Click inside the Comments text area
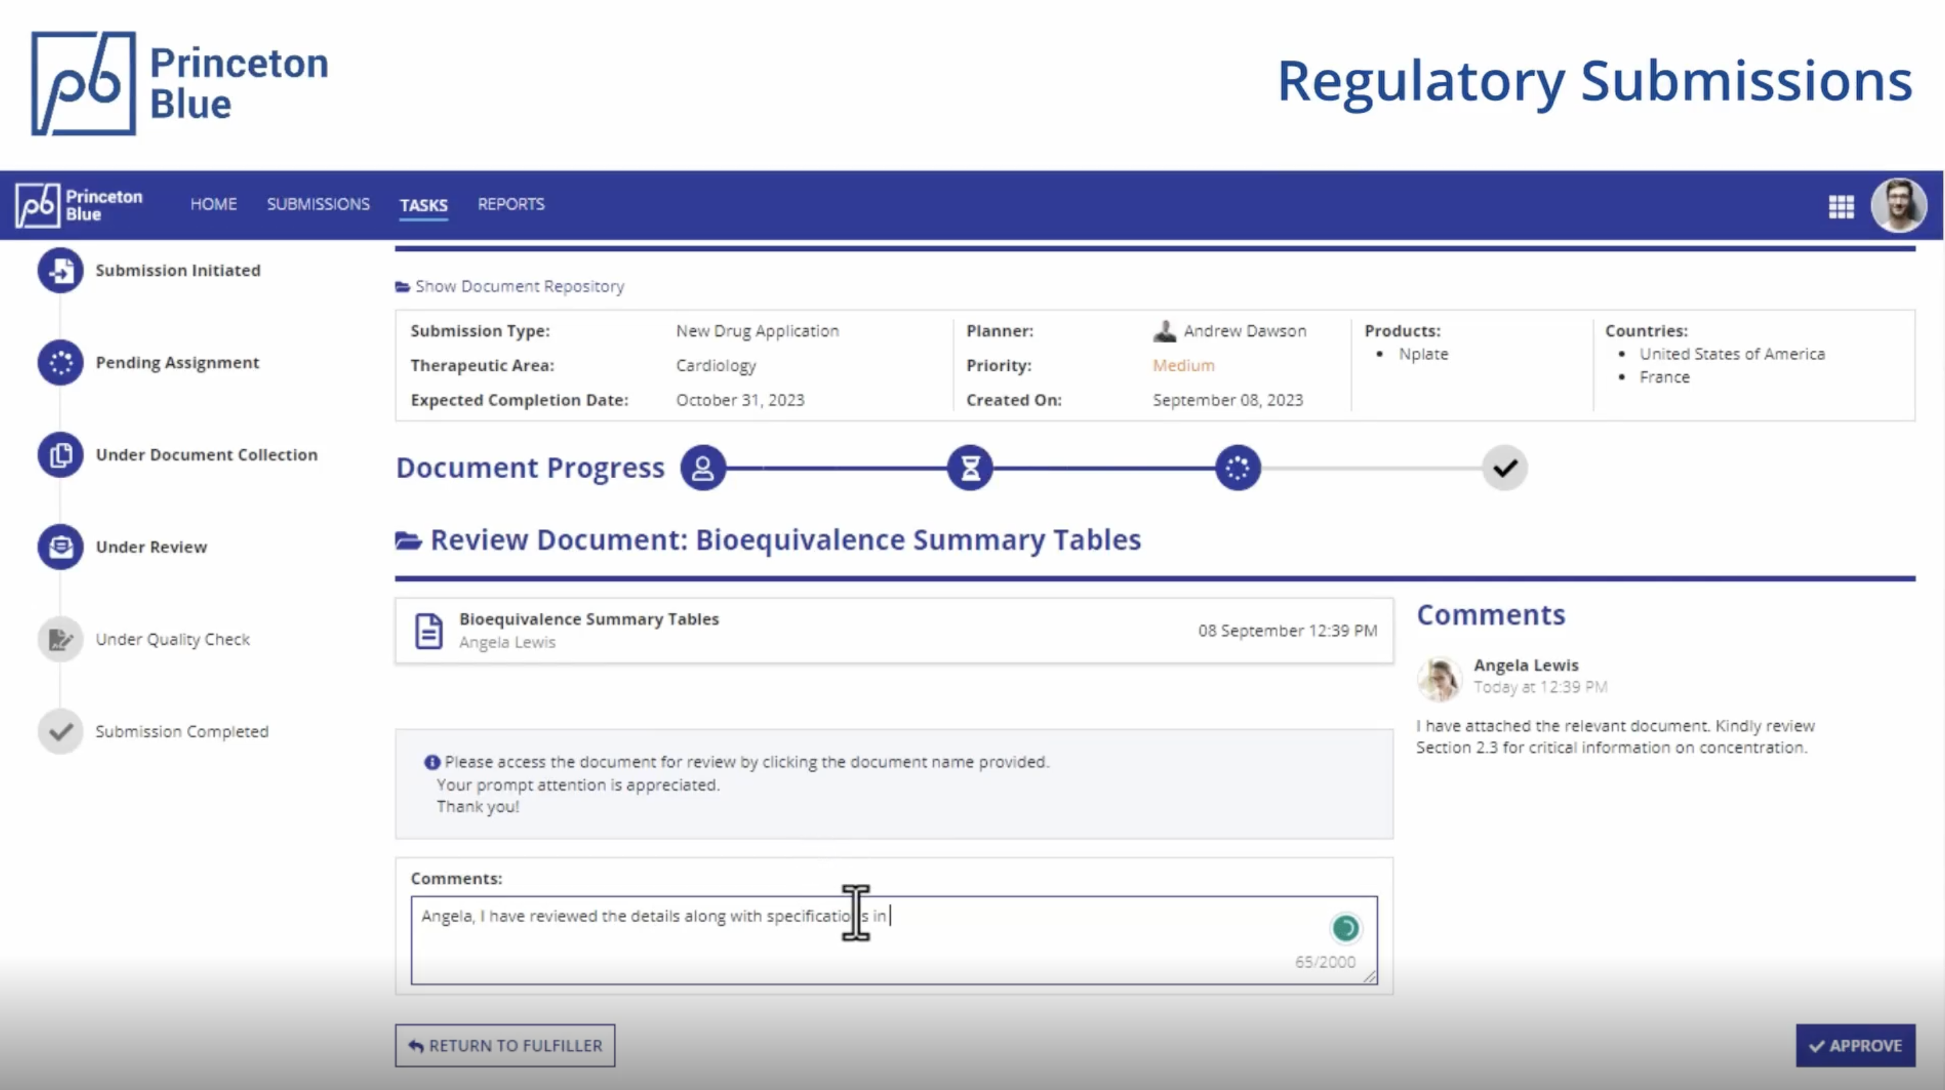Image resolution: width=1945 pixels, height=1090 pixels. (831, 951)
